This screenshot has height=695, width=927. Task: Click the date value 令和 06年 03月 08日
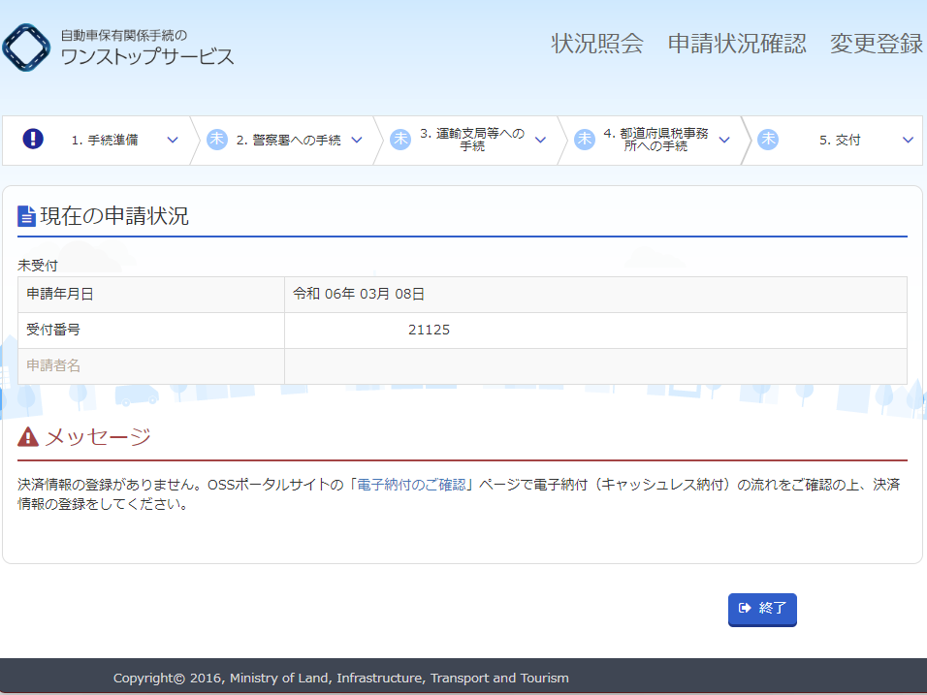tap(359, 294)
